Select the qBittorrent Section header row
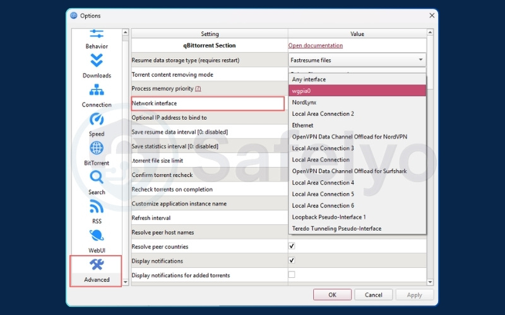Viewport: 505px width, 315px height. 210,45
